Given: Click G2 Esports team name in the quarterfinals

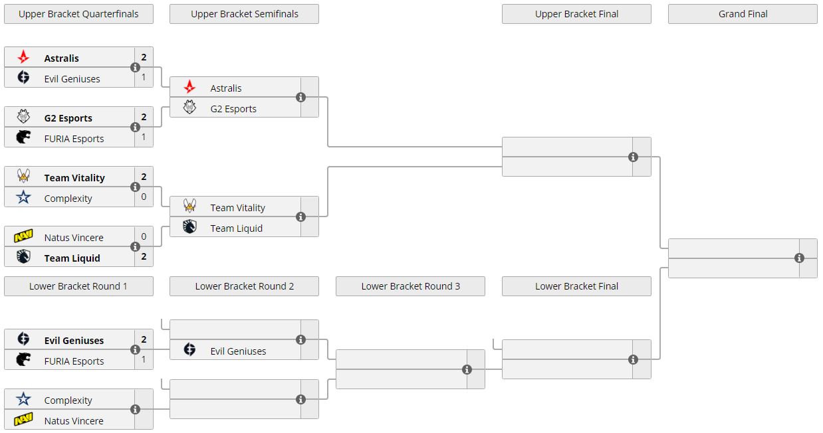Looking at the screenshot, I should coord(68,118).
